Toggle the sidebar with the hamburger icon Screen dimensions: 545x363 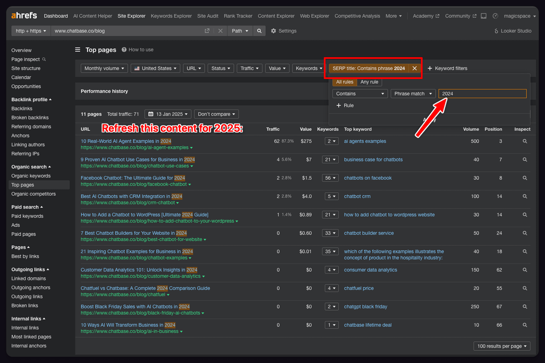[x=78, y=50]
